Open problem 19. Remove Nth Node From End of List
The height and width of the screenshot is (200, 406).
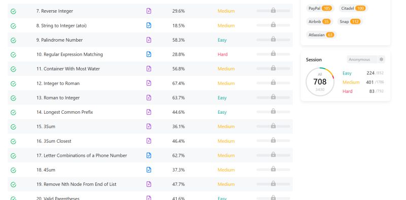click(76, 184)
